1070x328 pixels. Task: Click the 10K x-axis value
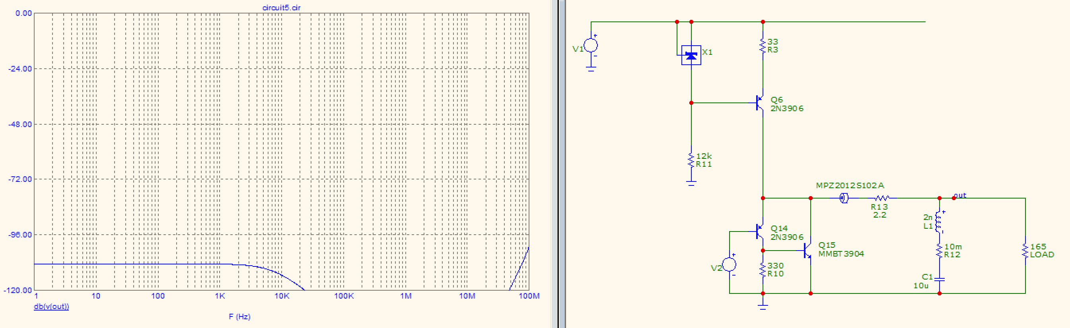(x=282, y=296)
